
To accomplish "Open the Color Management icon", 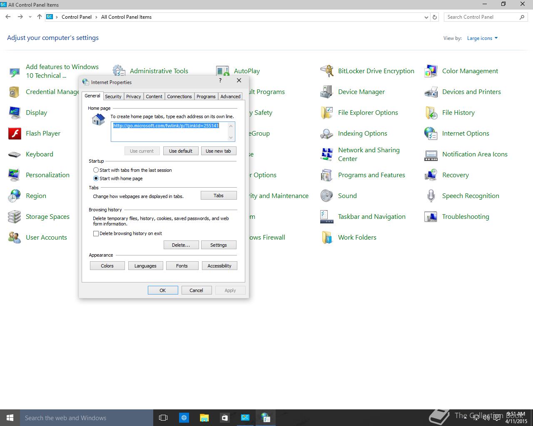I will pos(431,71).
